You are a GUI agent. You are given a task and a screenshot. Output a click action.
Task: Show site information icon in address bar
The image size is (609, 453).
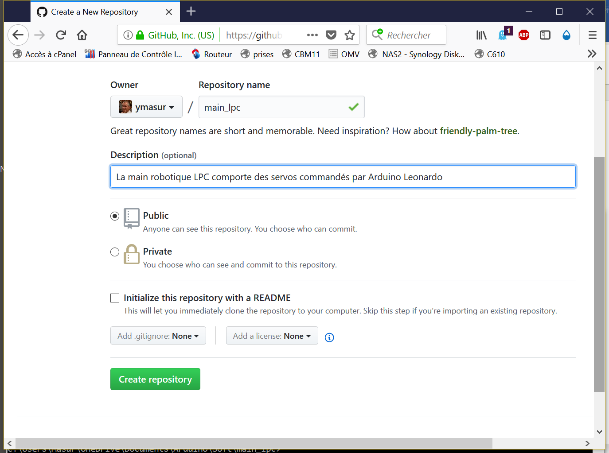pyautogui.click(x=128, y=35)
